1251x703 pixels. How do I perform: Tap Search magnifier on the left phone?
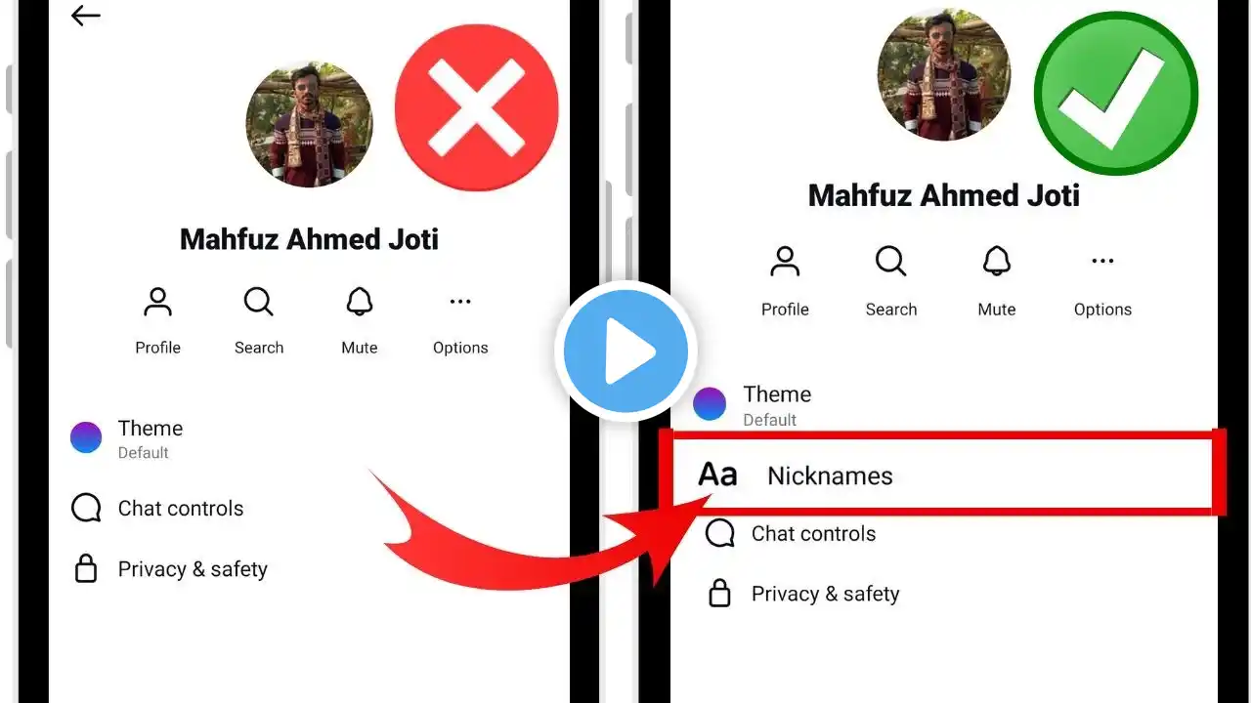click(x=259, y=303)
